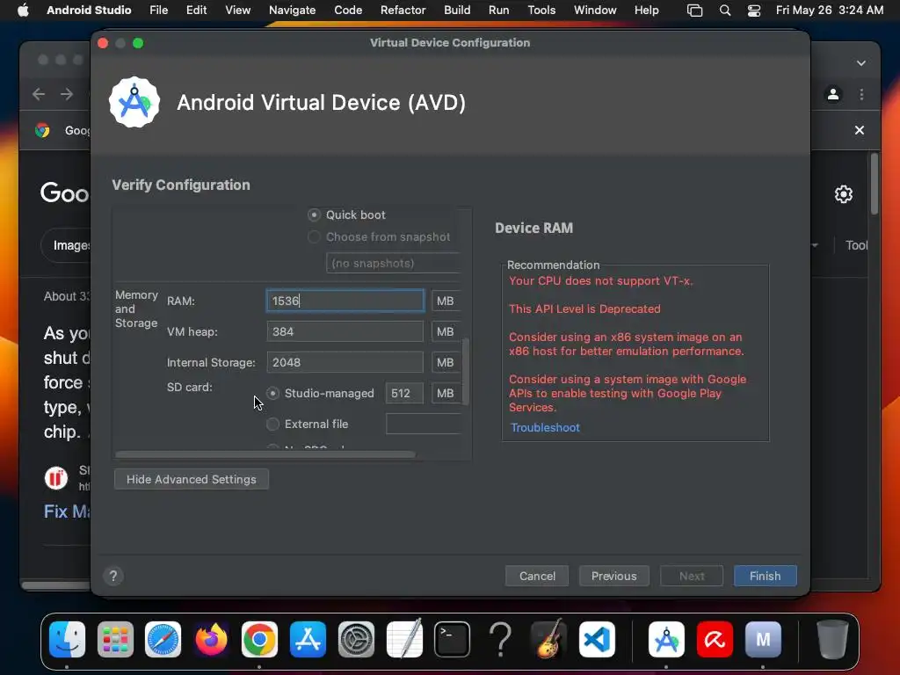The height and width of the screenshot is (675, 900).
Task: Open the Troubleshoot link
Action: click(x=545, y=428)
